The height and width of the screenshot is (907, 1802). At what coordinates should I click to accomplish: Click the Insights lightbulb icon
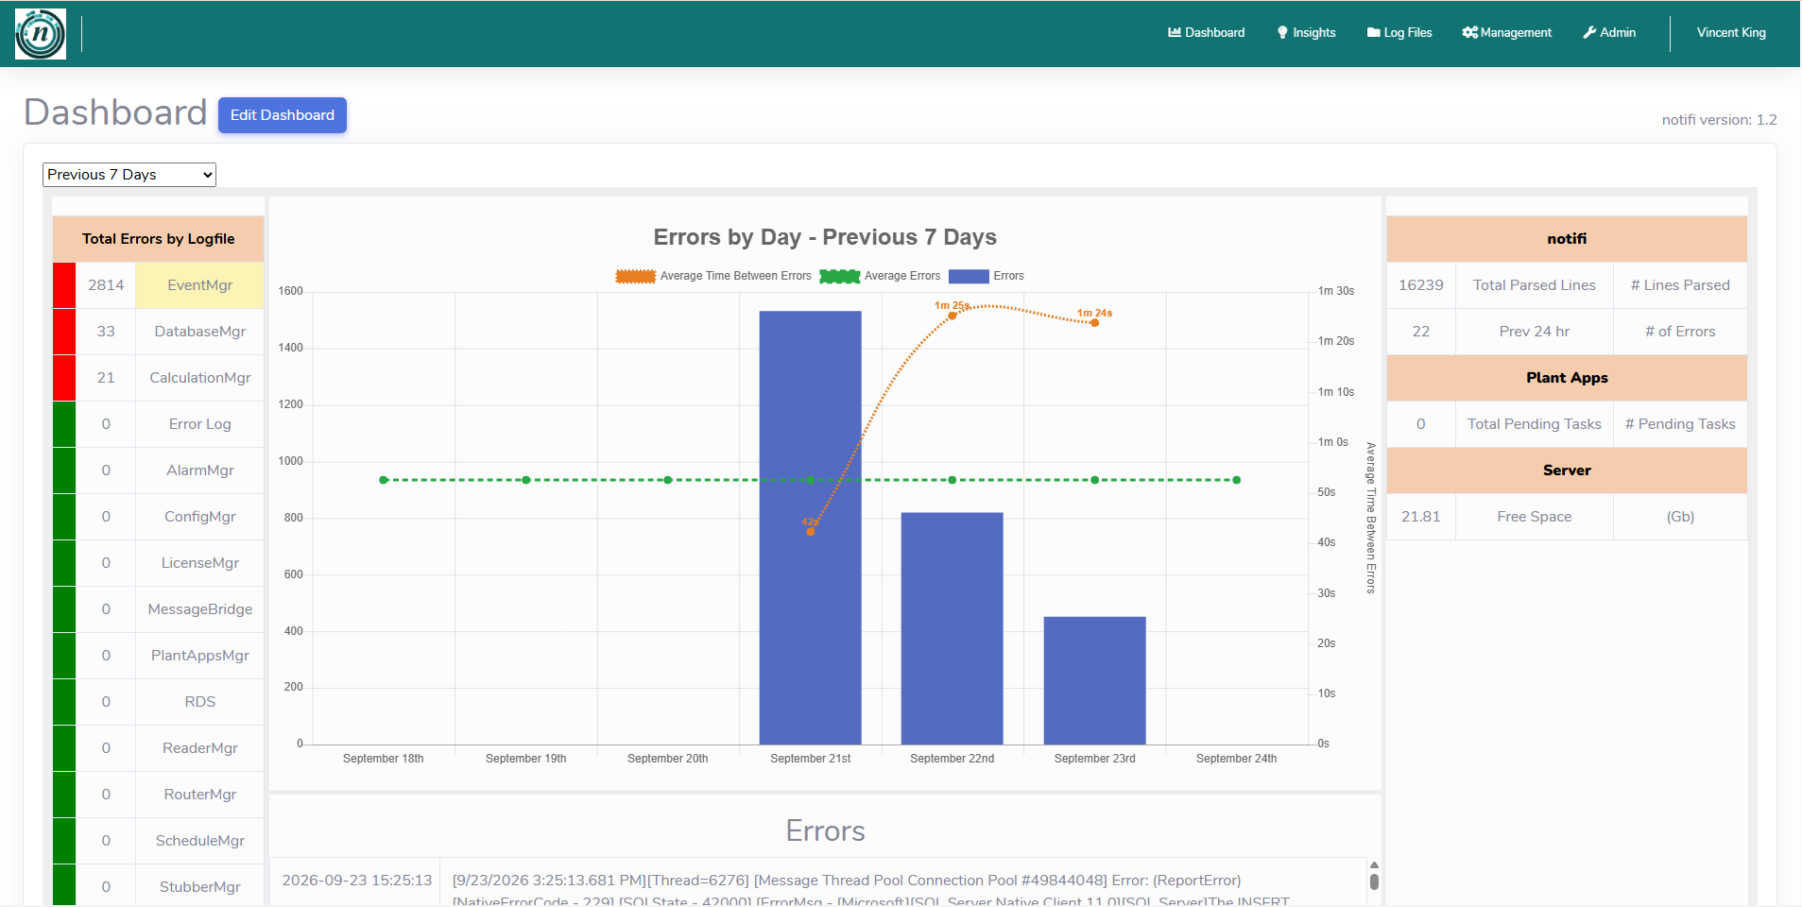[1282, 32]
